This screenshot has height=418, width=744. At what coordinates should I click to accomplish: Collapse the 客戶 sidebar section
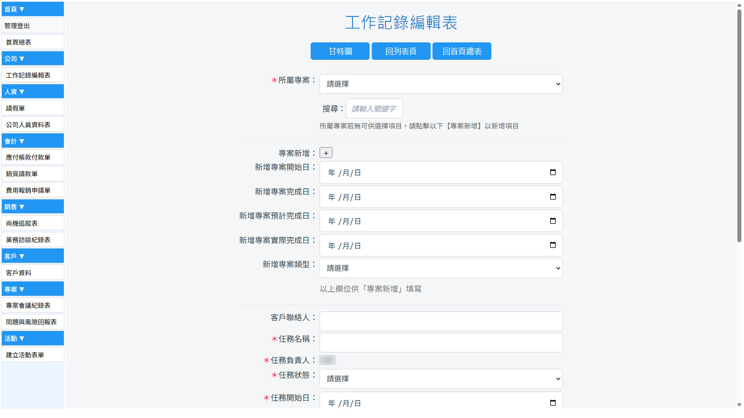tap(33, 256)
